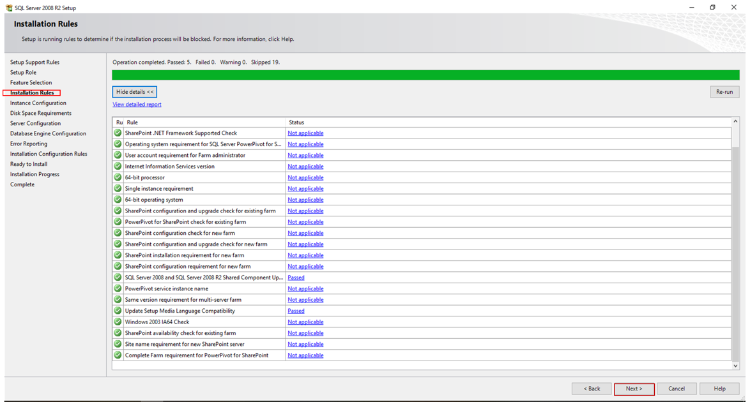
Task: Open Not applicable status for 64-bit processor
Action: click(x=305, y=177)
